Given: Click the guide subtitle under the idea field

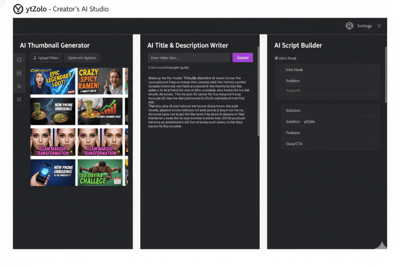Looking at the screenshot, I should (x=168, y=68).
